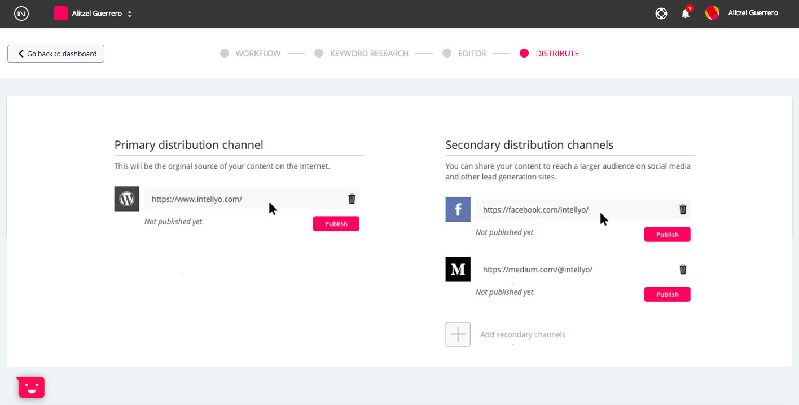Open the Alitzel Guerrero workspace switcher arrows
Image resolution: width=799 pixels, height=405 pixels.
click(130, 14)
